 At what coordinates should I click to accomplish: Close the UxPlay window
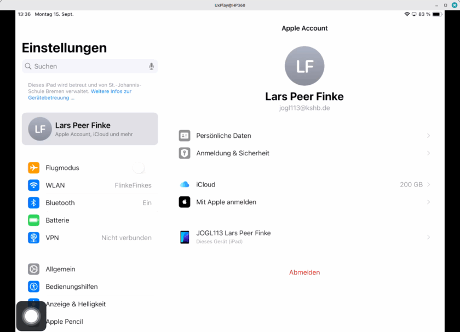[455, 5]
